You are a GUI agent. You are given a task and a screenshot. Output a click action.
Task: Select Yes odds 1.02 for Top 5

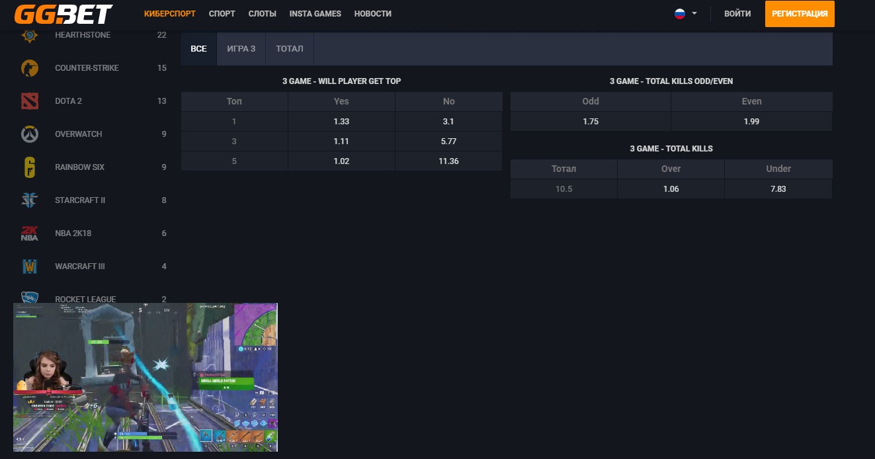pos(341,161)
